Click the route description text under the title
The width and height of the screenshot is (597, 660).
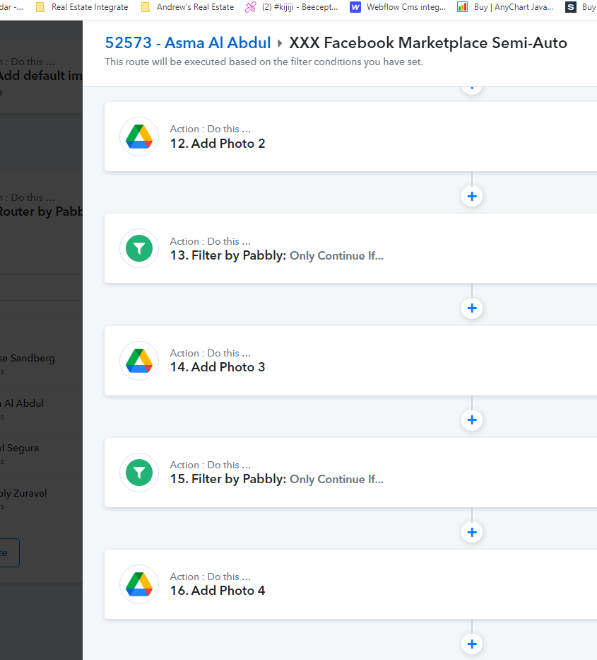[264, 62]
